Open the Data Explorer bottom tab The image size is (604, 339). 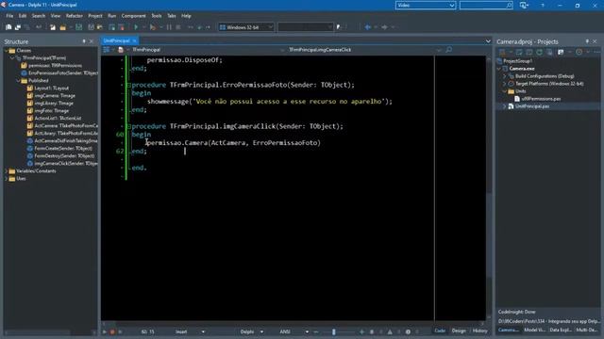560,330
